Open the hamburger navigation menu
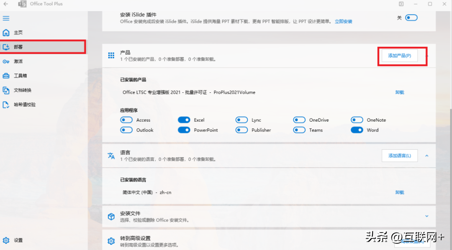 point(6,18)
